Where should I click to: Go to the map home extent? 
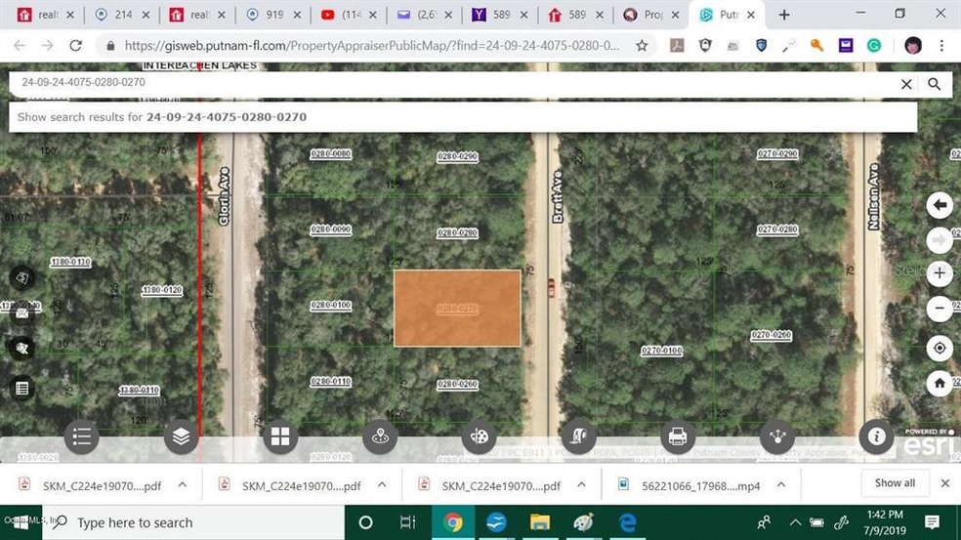pyautogui.click(x=940, y=382)
